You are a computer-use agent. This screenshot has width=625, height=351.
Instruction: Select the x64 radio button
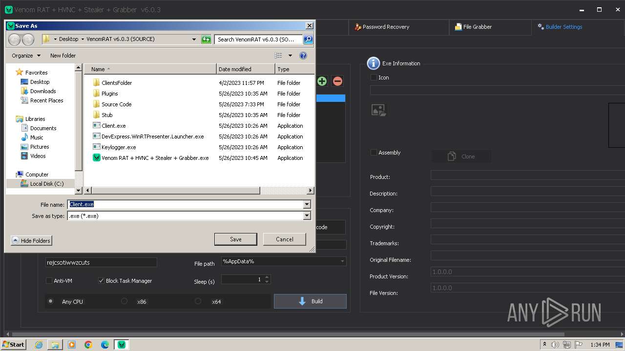198,301
